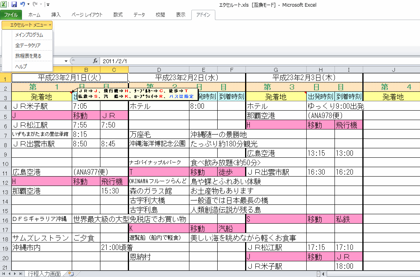Select the アドイン ribbon tab
420x277 pixels.
tap(203, 15)
